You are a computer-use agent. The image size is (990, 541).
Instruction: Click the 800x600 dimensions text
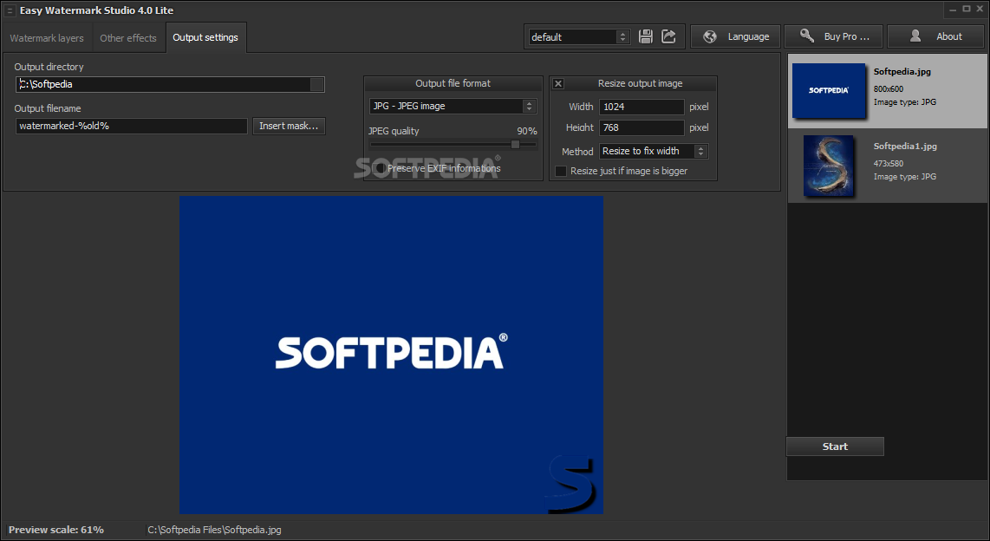click(x=889, y=89)
